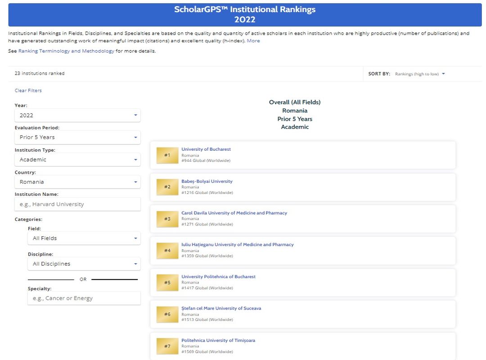Expand the Discipline dropdown

click(84, 264)
